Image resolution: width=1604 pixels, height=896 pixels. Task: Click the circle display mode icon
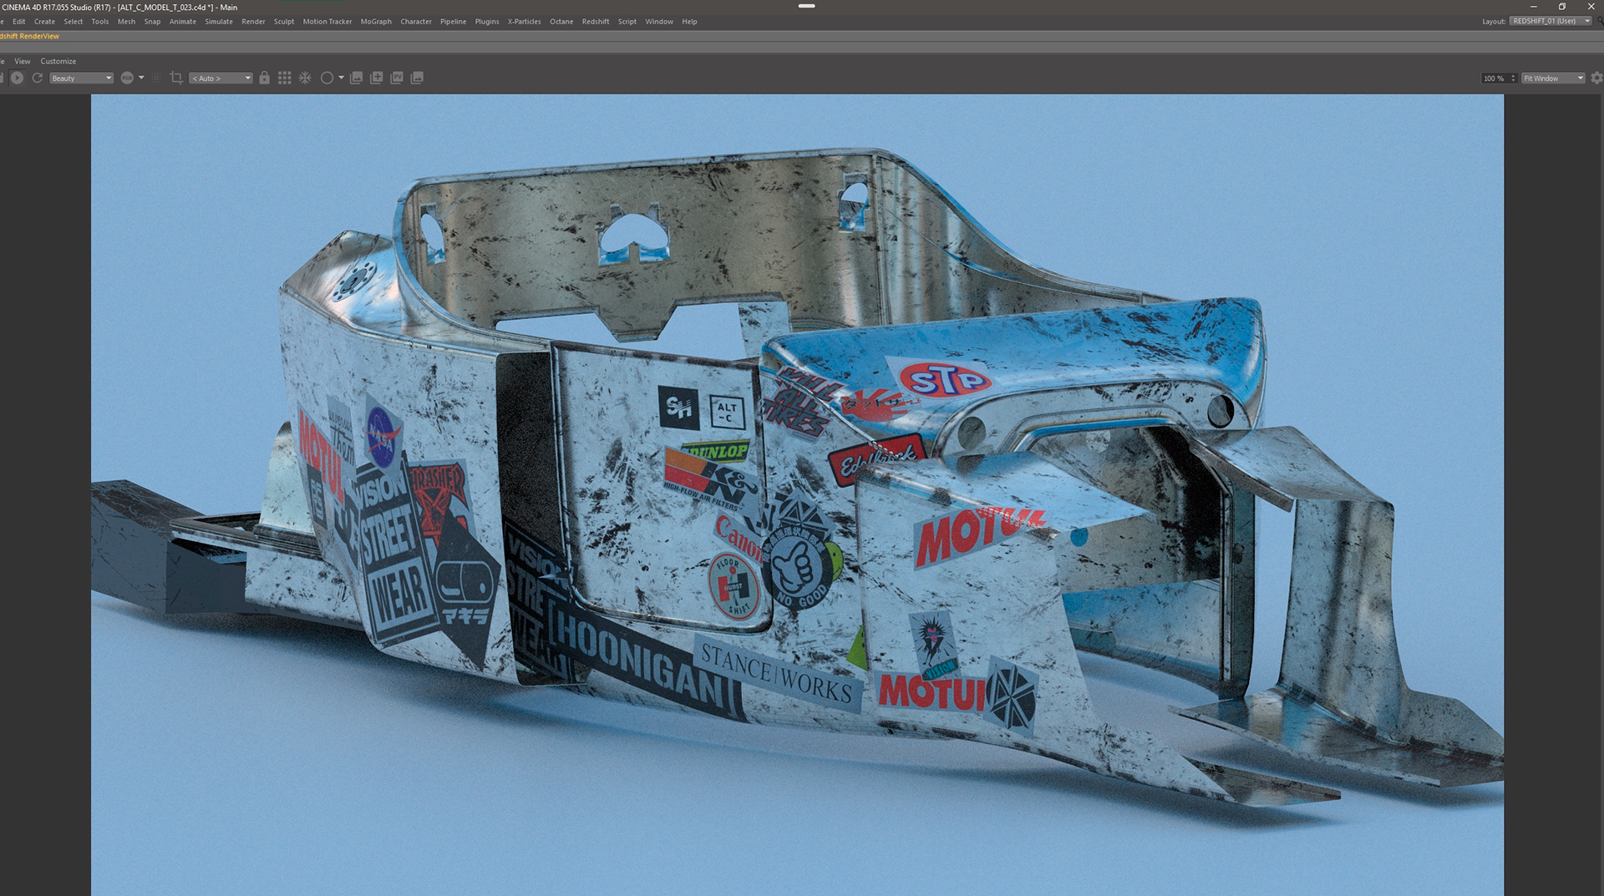[327, 78]
